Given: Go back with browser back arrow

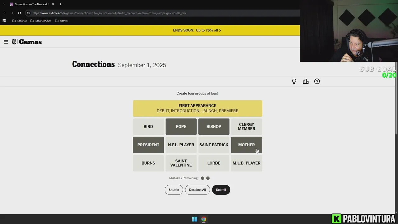Looking at the screenshot, I should tap(4, 13).
